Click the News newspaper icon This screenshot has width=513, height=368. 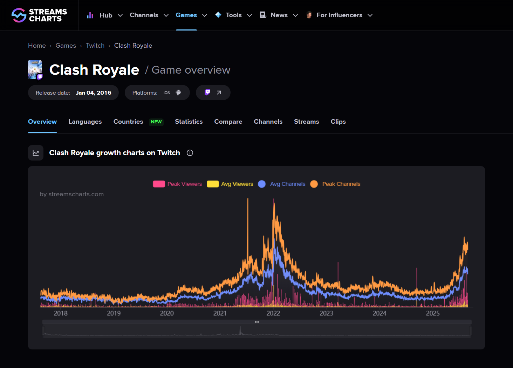coord(263,15)
